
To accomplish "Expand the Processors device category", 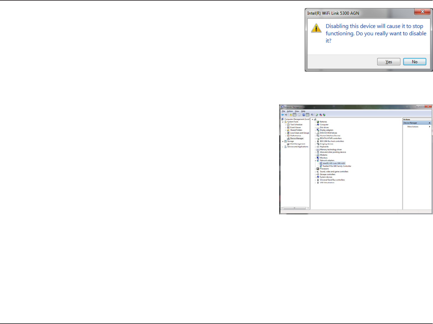I will 315,169.
